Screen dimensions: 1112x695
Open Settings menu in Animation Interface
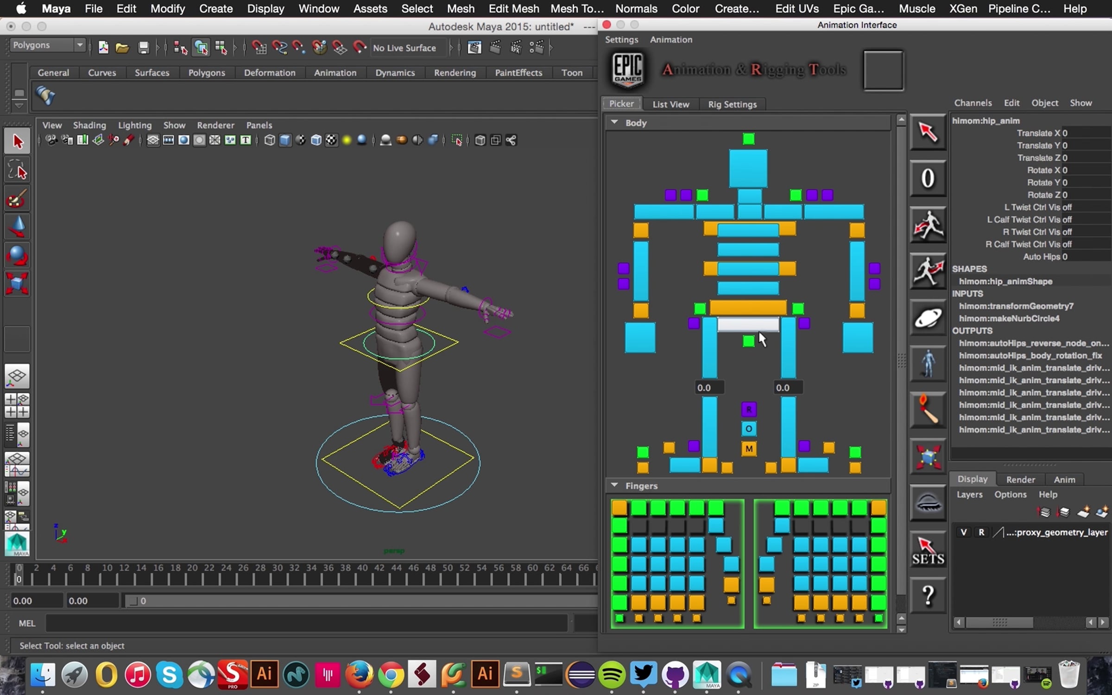(x=621, y=39)
